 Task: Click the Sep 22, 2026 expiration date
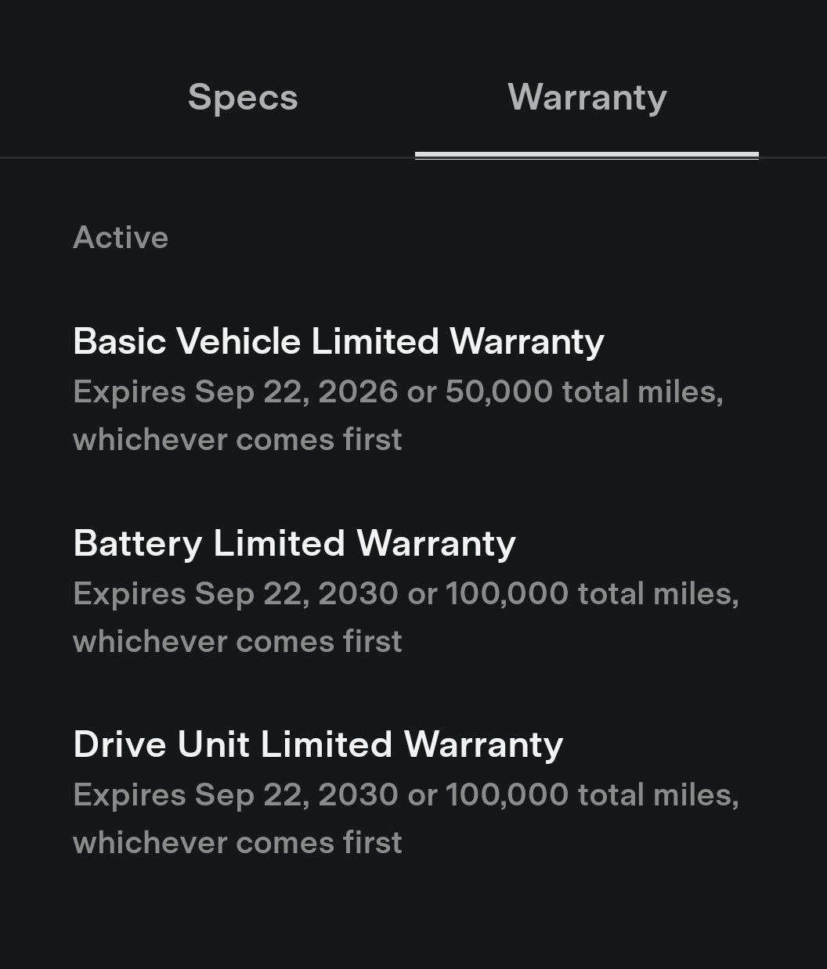[x=297, y=391]
